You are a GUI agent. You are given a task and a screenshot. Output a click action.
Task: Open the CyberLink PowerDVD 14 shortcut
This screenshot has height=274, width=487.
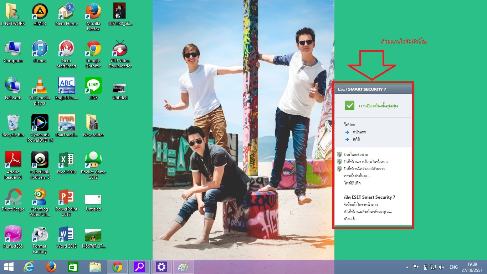point(40,123)
